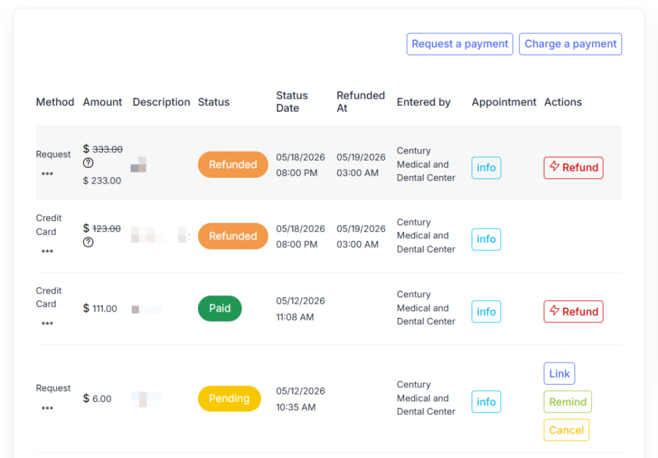Screen dimensions: 658x458
Task: Click Charge a payment button
Action: [571, 44]
